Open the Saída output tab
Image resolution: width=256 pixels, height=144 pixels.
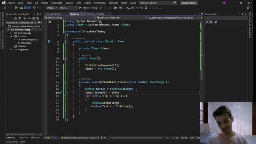click(x=22, y=142)
